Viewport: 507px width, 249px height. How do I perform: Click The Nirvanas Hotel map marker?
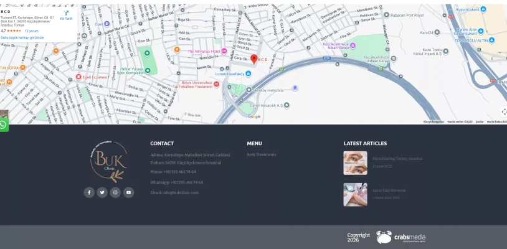tap(224, 51)
